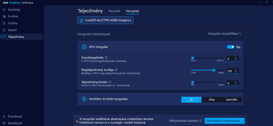273x126 pixels.
Task: Turn off the GPU-hangolás toggle switch
Action: pyautogui.click(x=231, y=47)
